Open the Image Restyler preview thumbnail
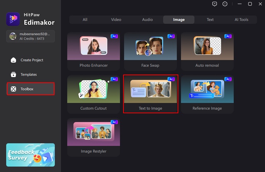 94,132
